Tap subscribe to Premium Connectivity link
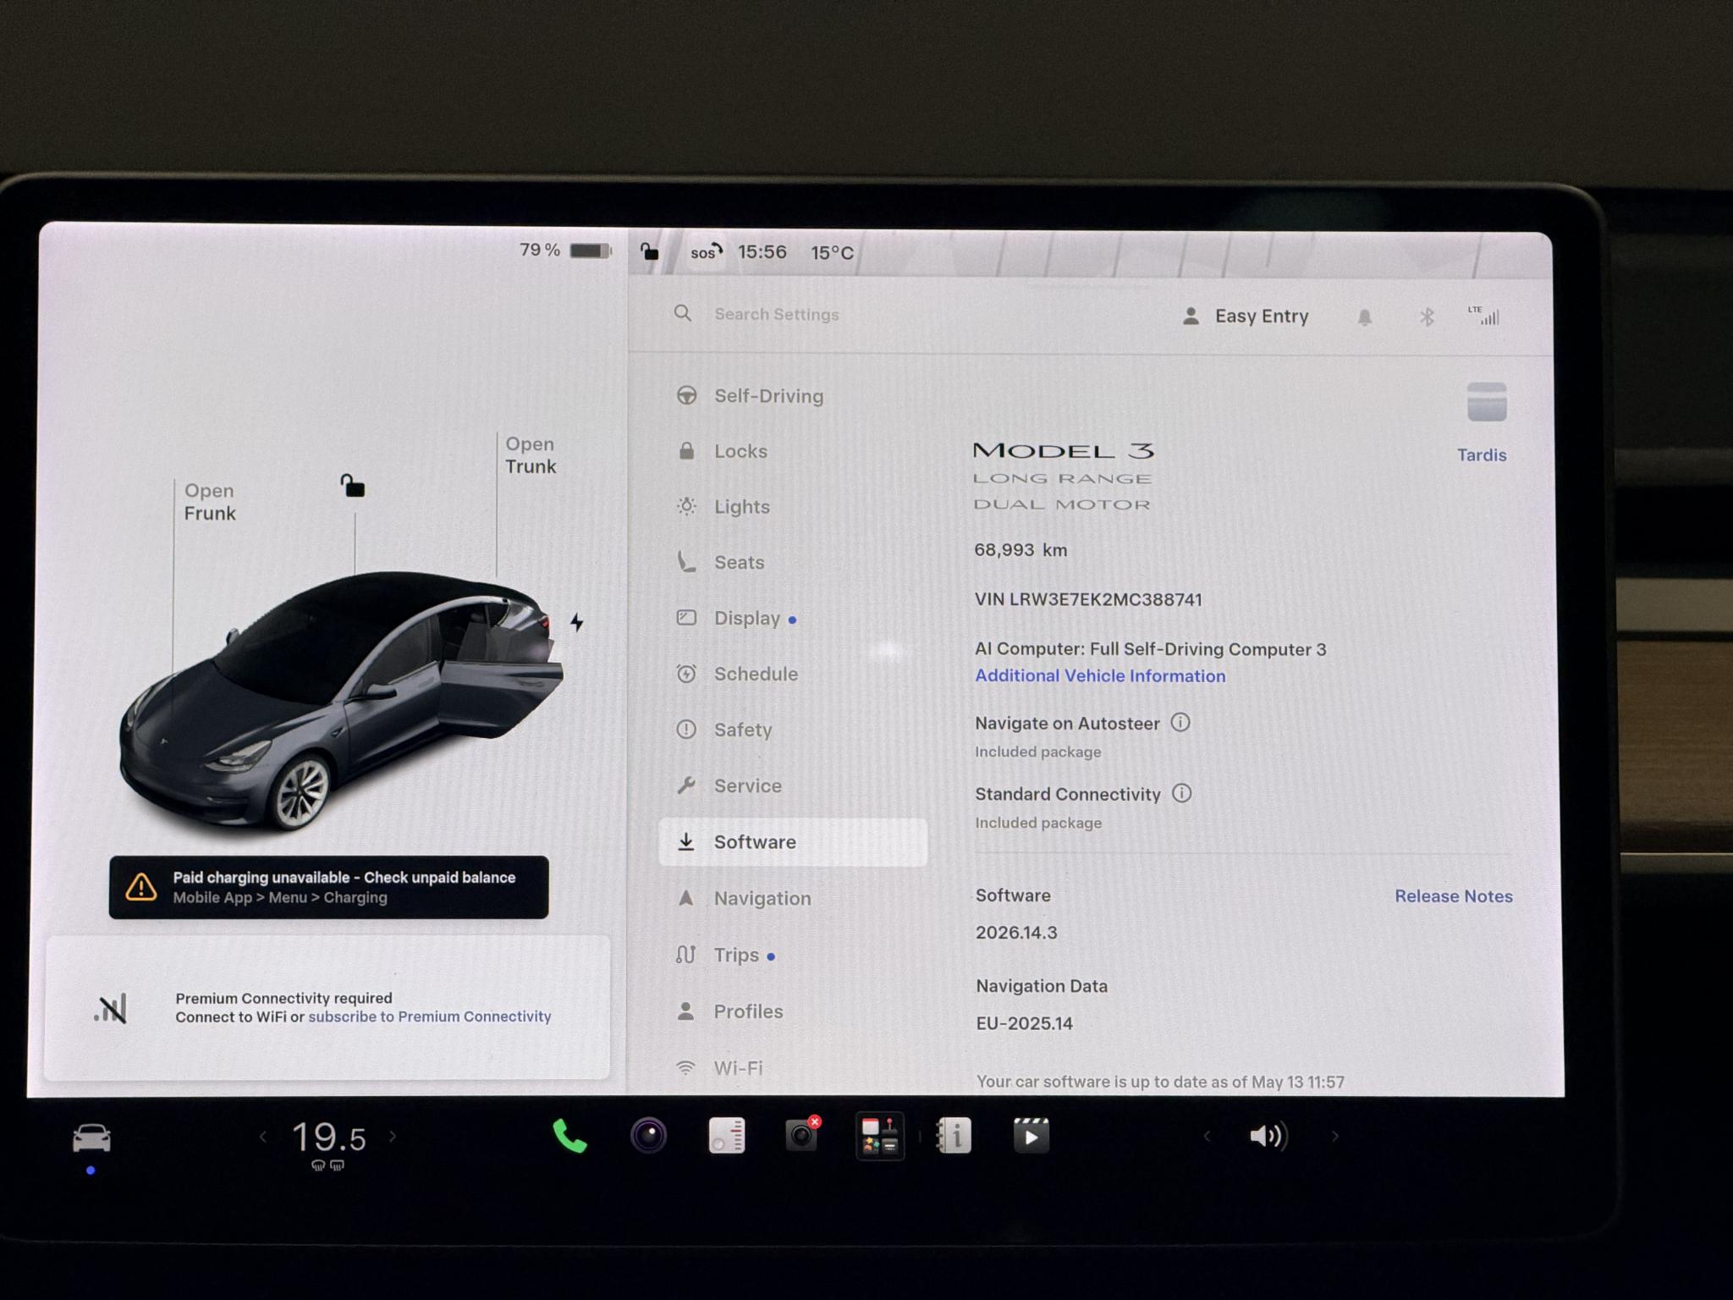This screenshot has height=1300, width=1733. coord(430,1016)
